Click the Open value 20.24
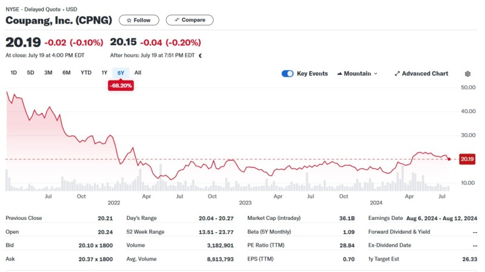 [x=105, y=232]
